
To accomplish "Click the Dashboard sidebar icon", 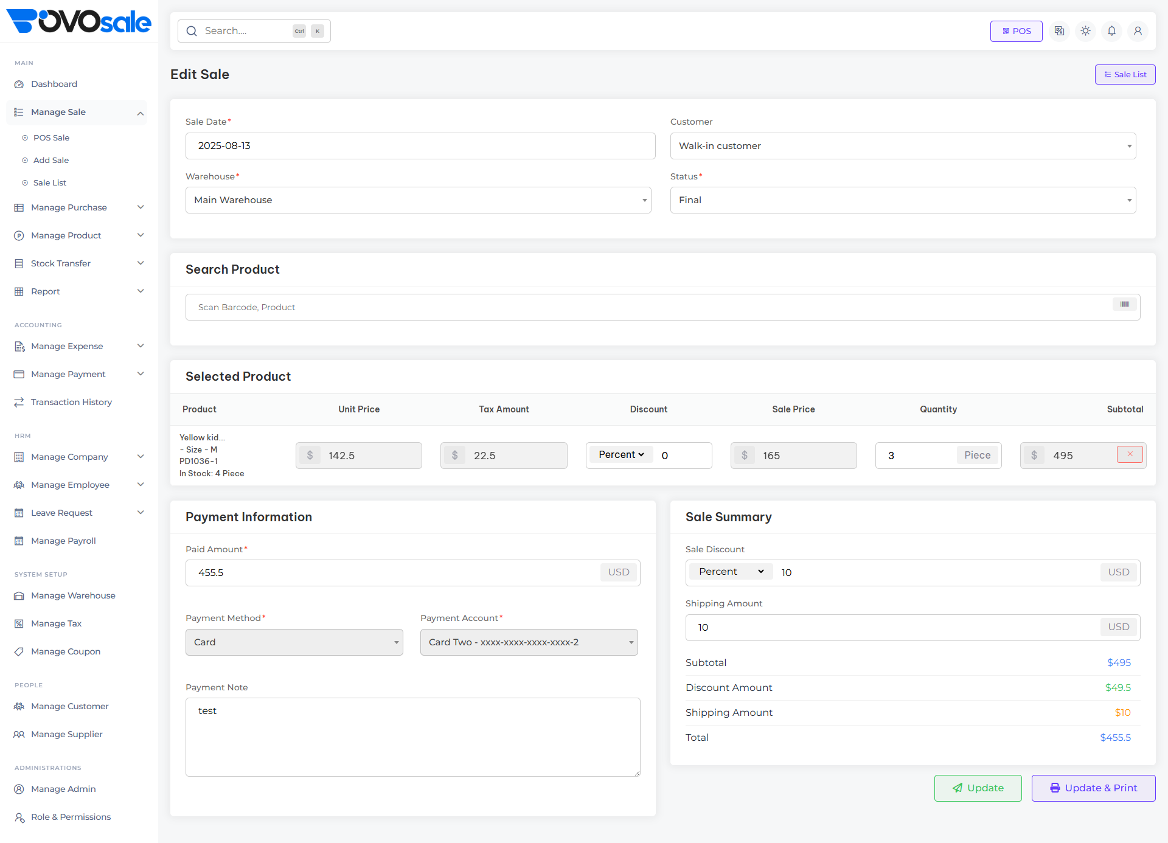I will [19, 84].
